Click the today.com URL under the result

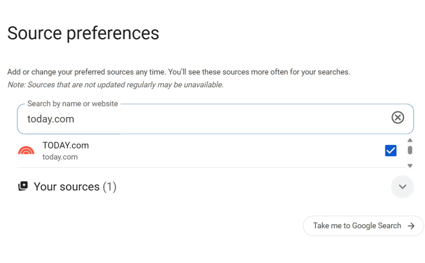60,157
